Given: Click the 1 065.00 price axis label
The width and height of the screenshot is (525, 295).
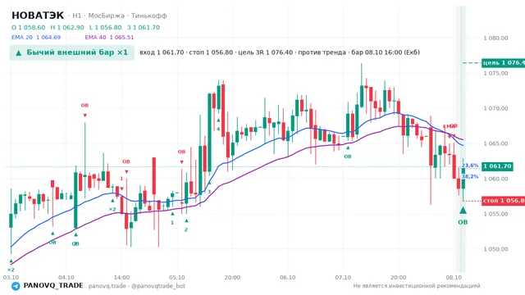Looking at the screenshot, I should point(495,143).
